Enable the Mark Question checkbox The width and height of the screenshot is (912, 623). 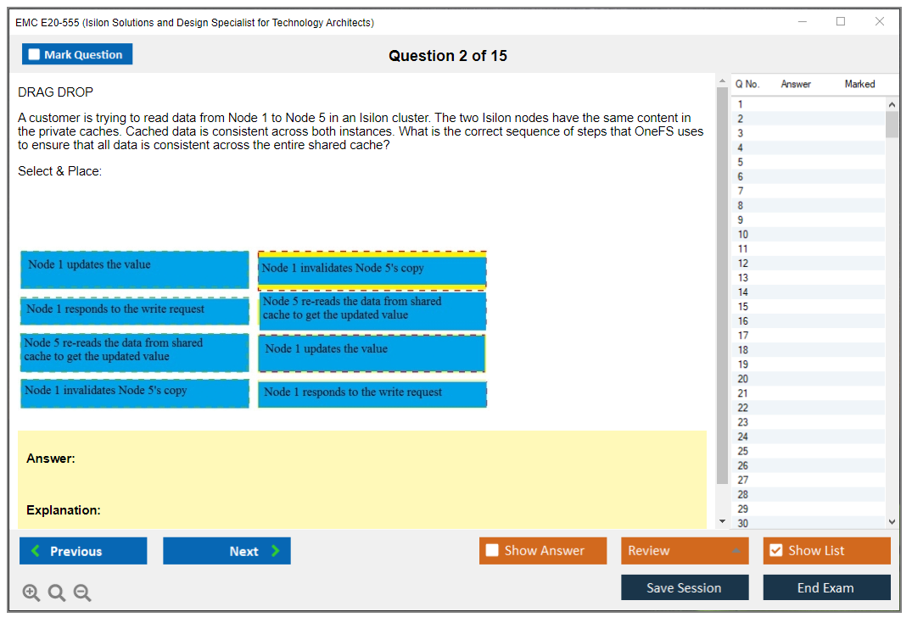[x=34, y=54]
